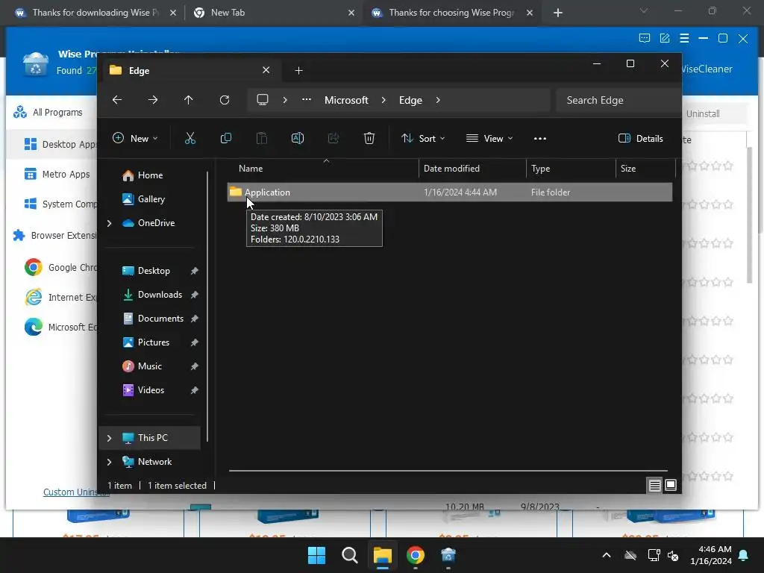The width and height of the screenshot is (764, 573).
Task: Select Metro Apps in Wise Uninstaller
Action: click(x=57, y=175)
